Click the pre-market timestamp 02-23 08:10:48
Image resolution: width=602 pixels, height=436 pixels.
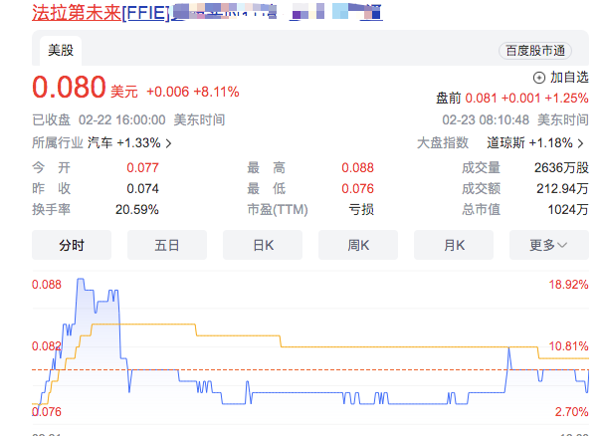(x=486, y=119)
